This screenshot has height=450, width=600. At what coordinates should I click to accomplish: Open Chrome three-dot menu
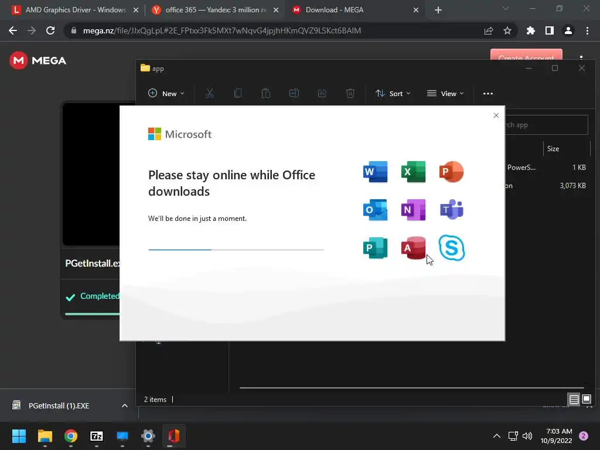click(587, 30)
